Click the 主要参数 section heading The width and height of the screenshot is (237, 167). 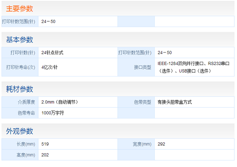(19, 9)
